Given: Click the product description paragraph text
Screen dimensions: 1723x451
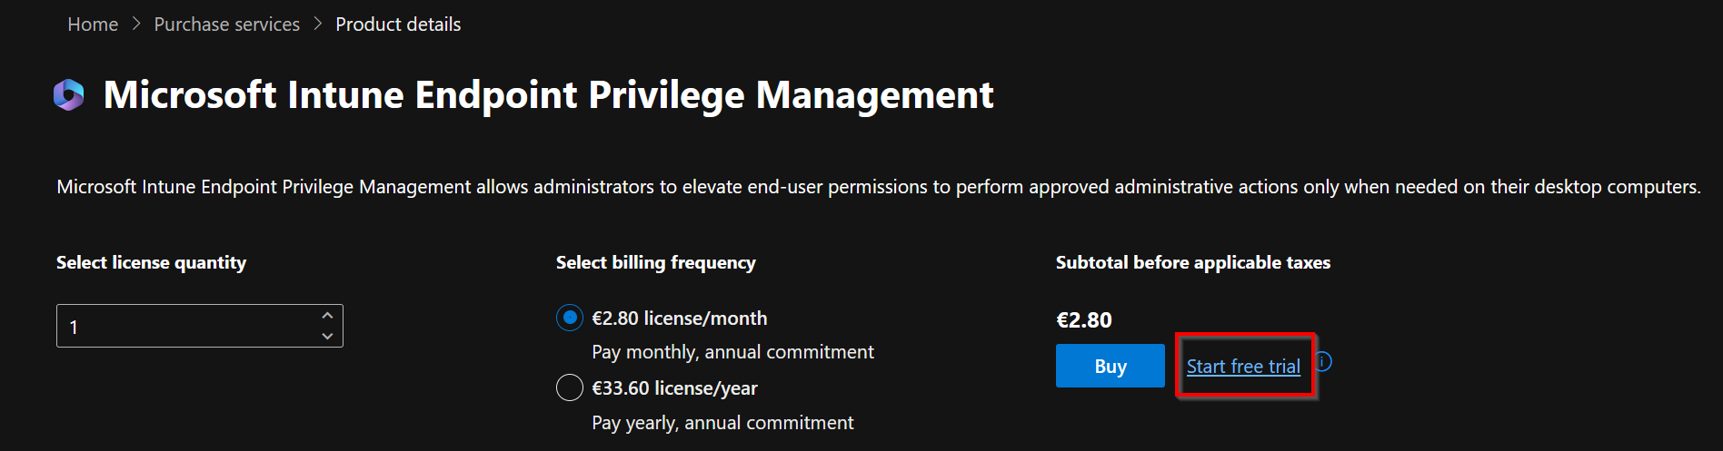Looking at the screenshot, I should pos(878,187).
